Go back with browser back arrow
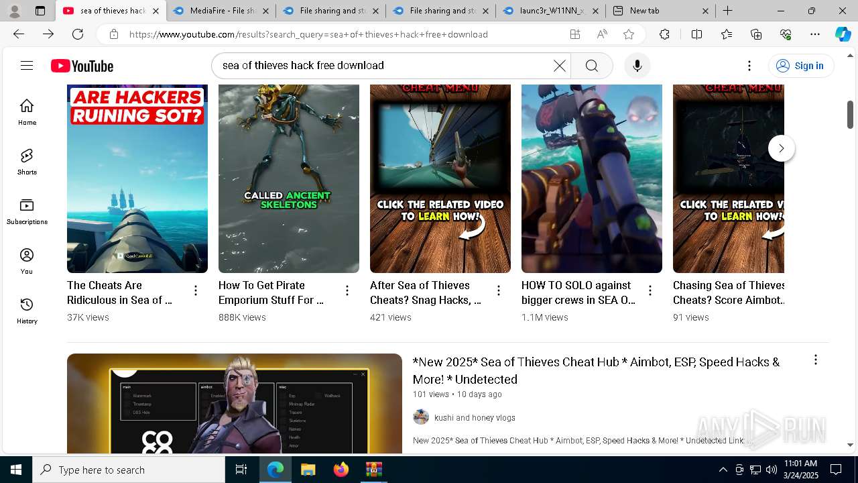This screenshot has height=483, width=858. point(19,34)
